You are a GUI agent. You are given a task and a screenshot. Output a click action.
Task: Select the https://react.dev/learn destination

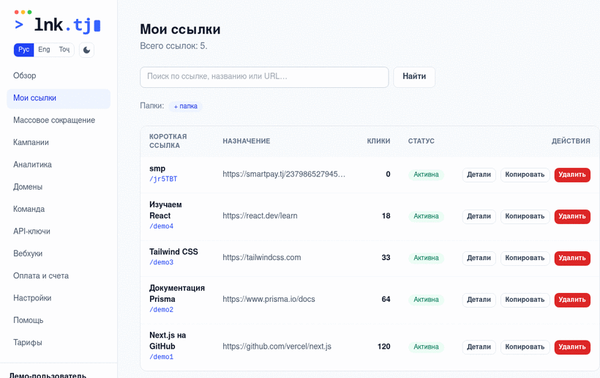point(260,216)
